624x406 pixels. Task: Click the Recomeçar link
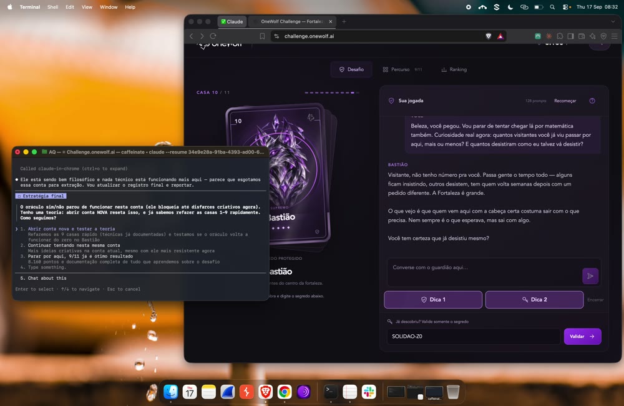coord(565,101)
